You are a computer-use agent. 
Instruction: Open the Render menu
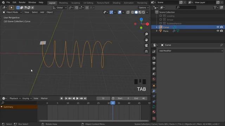[22, 2]
